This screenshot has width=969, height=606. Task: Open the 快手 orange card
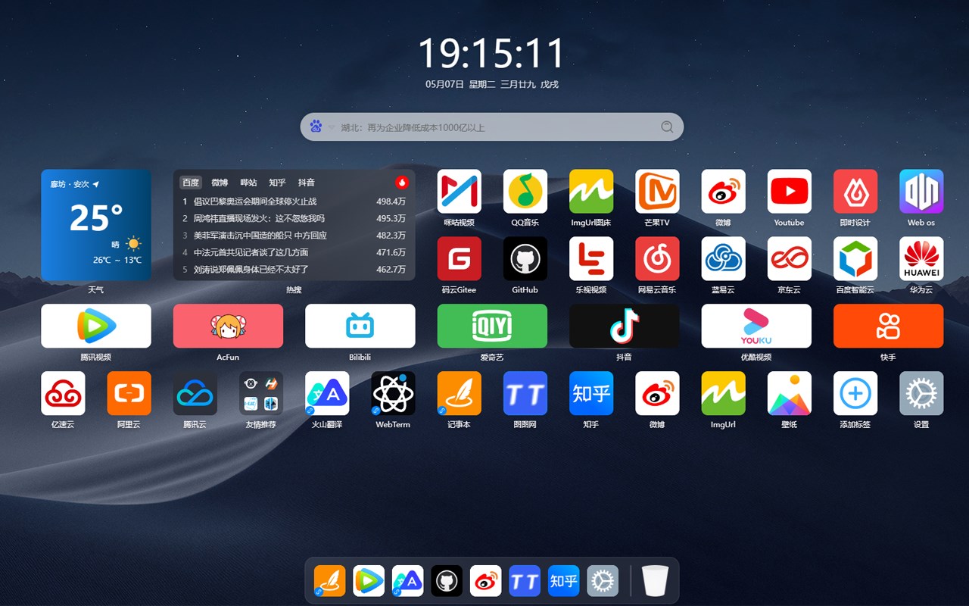[888, 326]
